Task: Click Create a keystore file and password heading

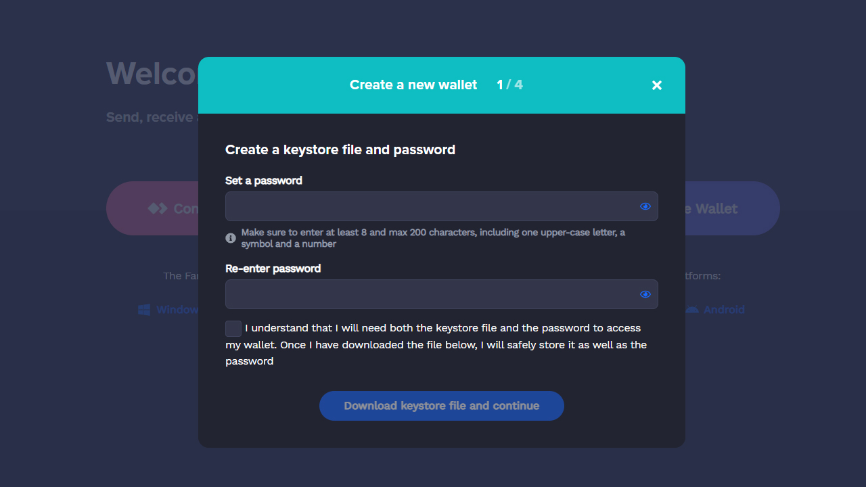Action: coord(340,149)
